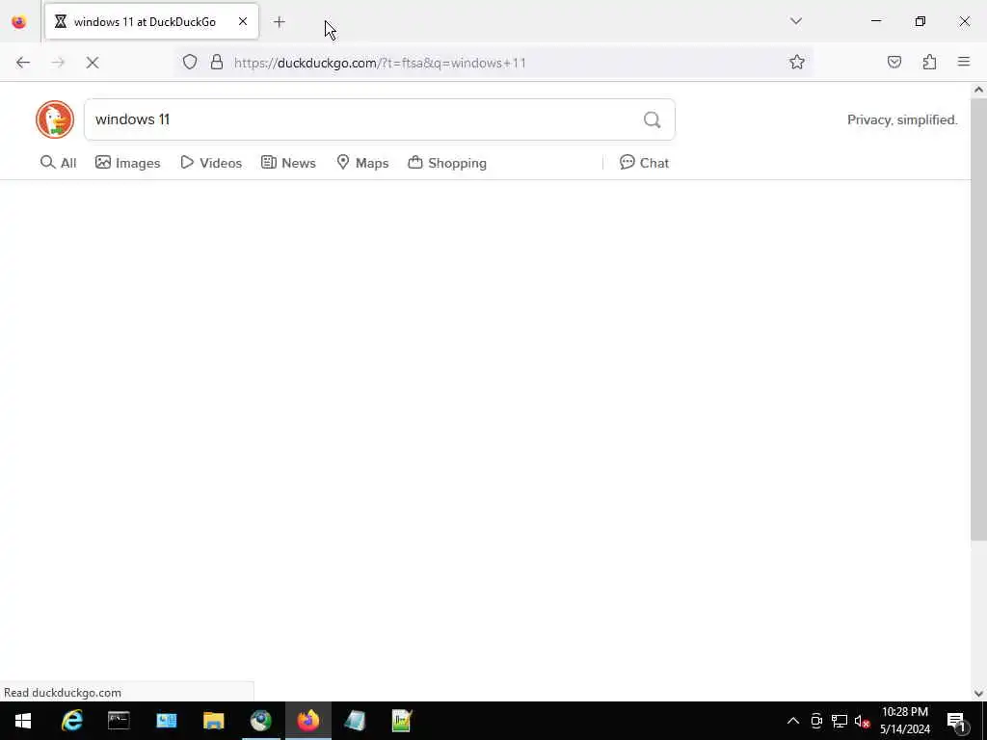Click Privacy, simplified. link
987x740 pixels.
click(x=902, y=119)
